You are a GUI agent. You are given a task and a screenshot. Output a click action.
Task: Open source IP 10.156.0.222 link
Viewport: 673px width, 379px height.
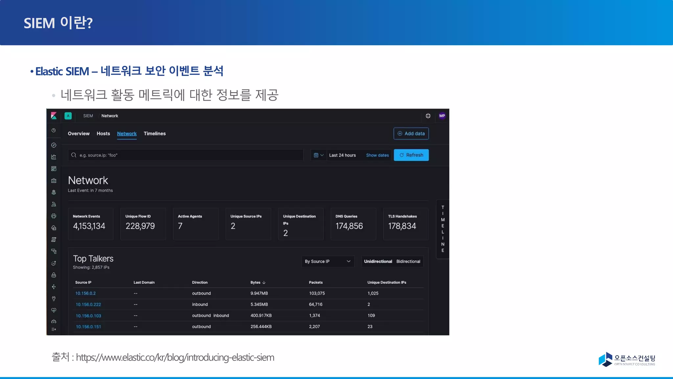tap(88, 305)
